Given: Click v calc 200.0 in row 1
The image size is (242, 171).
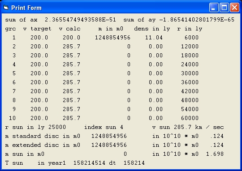Looking at the screenshot, I should pos(71,38).
